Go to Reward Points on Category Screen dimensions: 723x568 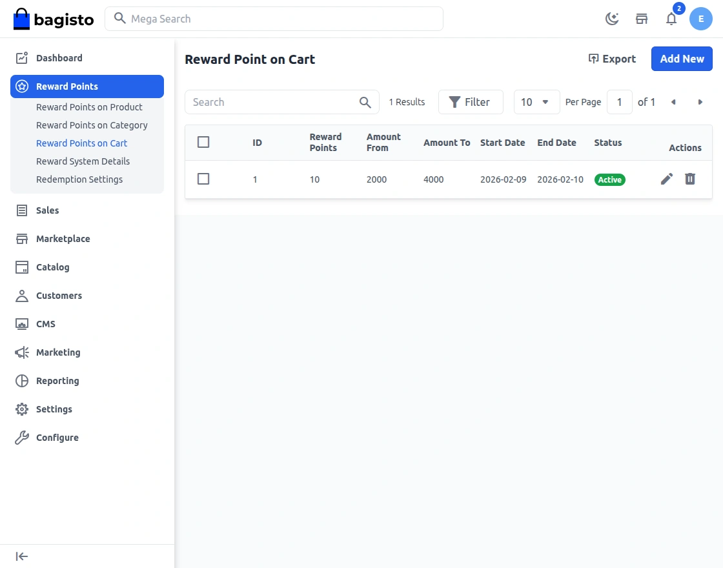coord(92,125)
